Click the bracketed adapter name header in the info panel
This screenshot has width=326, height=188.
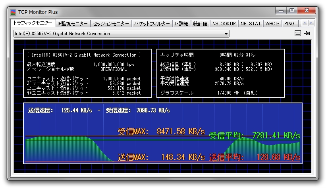coord(84,55)
